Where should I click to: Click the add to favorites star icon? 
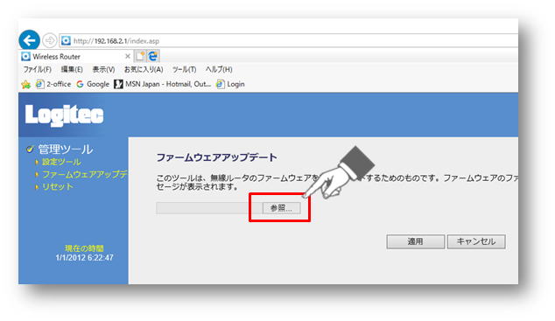click(x=26, y=84)
